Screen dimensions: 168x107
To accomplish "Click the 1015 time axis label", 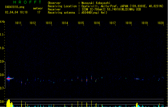I will pos(81,23).
